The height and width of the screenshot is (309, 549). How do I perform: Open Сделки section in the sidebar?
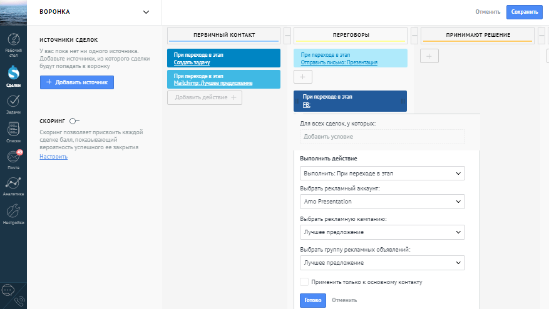[x=13, y=75]
